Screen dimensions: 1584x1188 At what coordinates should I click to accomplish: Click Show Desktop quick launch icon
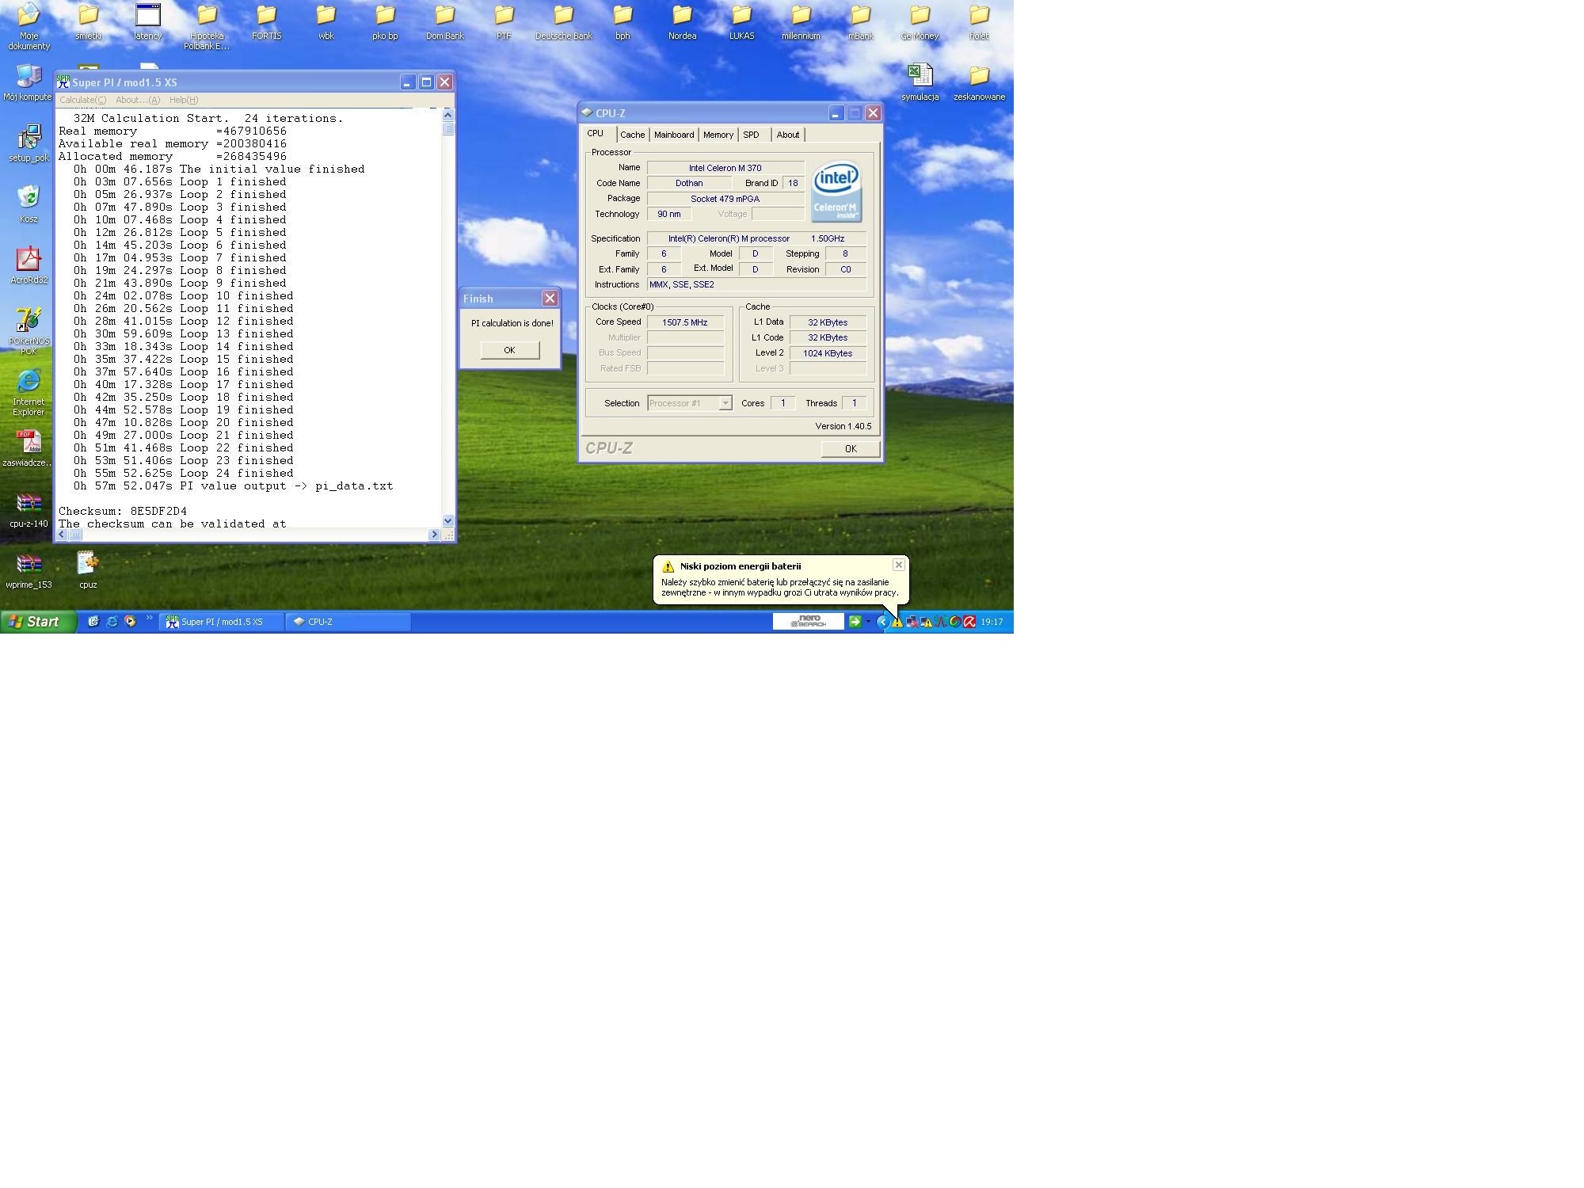coord(93,622)
